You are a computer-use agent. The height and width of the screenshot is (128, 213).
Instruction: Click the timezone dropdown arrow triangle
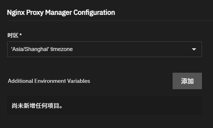pyautogui.click(x=194, y=49)
